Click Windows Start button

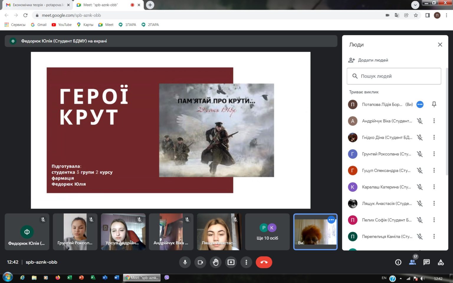pos(7,277)
